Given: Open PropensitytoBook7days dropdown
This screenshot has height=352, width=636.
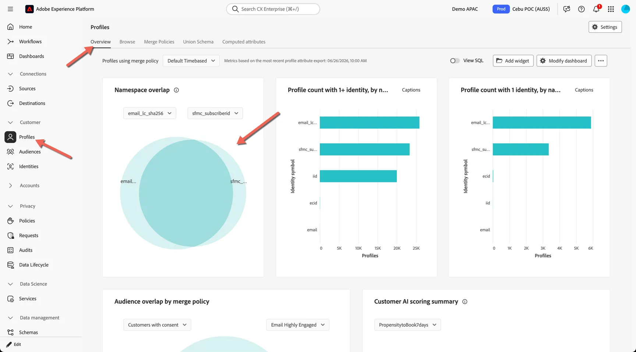Looking at the screenshot, I should click(407, 325).
